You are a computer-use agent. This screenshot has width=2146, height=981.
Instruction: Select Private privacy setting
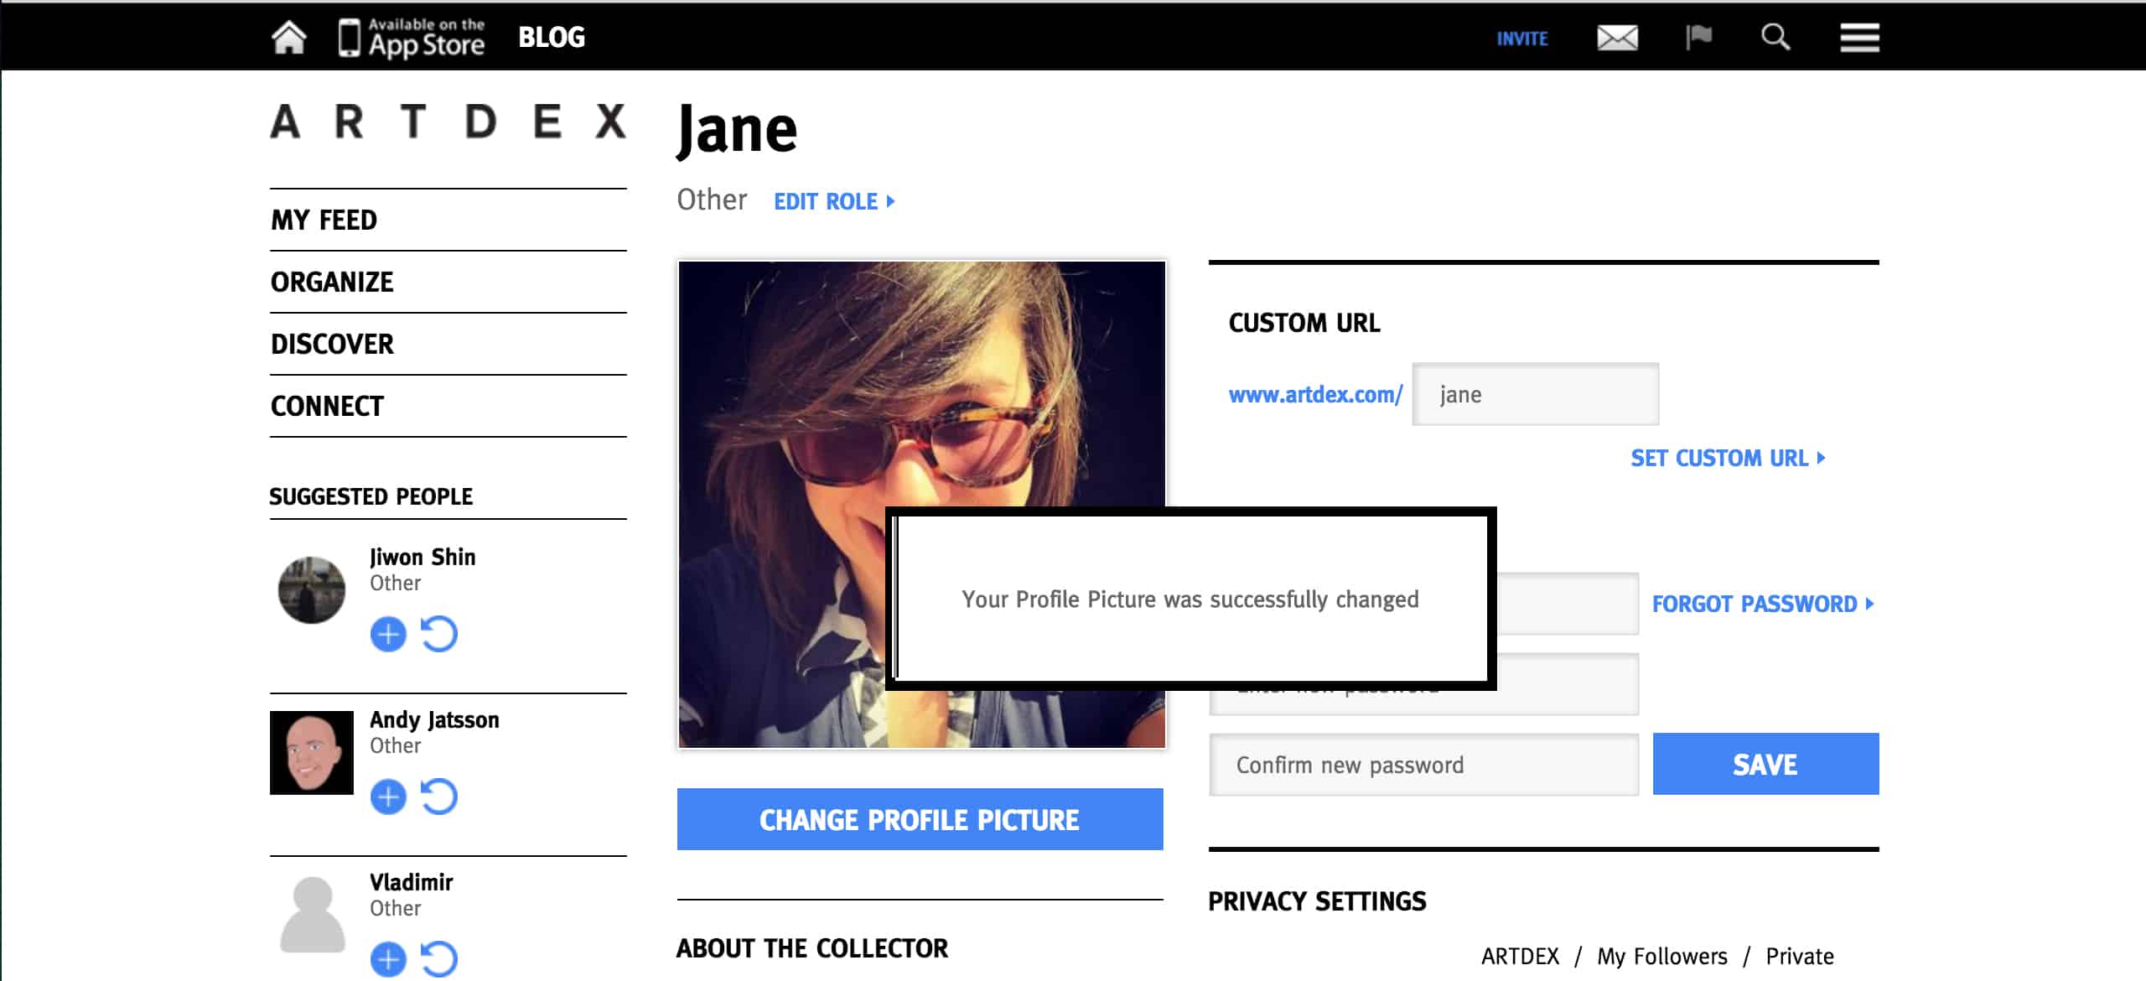coord(1799,957)
